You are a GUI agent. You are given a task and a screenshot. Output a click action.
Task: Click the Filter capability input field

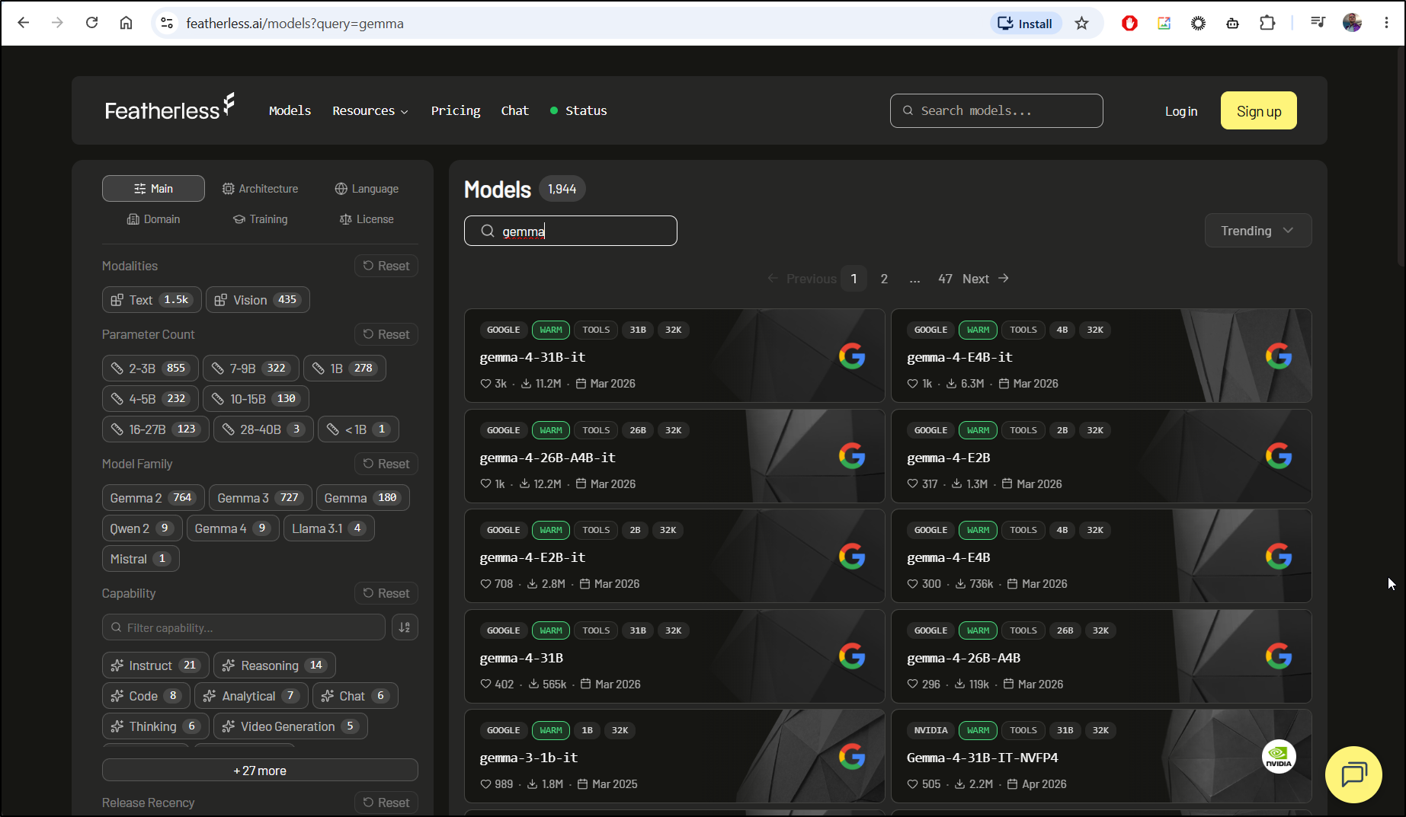point(244,627)
